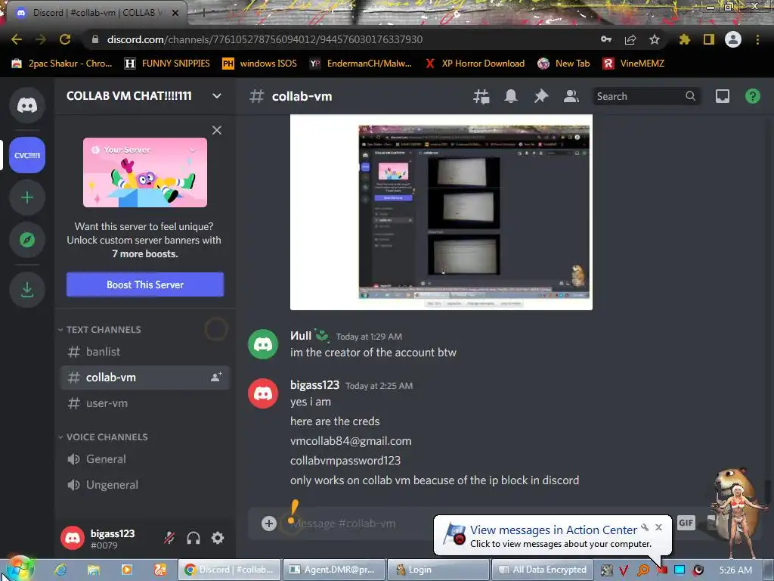774x581 pixels.
Task: Show pinned messages pin icon
Action: [x=541, y=96]
